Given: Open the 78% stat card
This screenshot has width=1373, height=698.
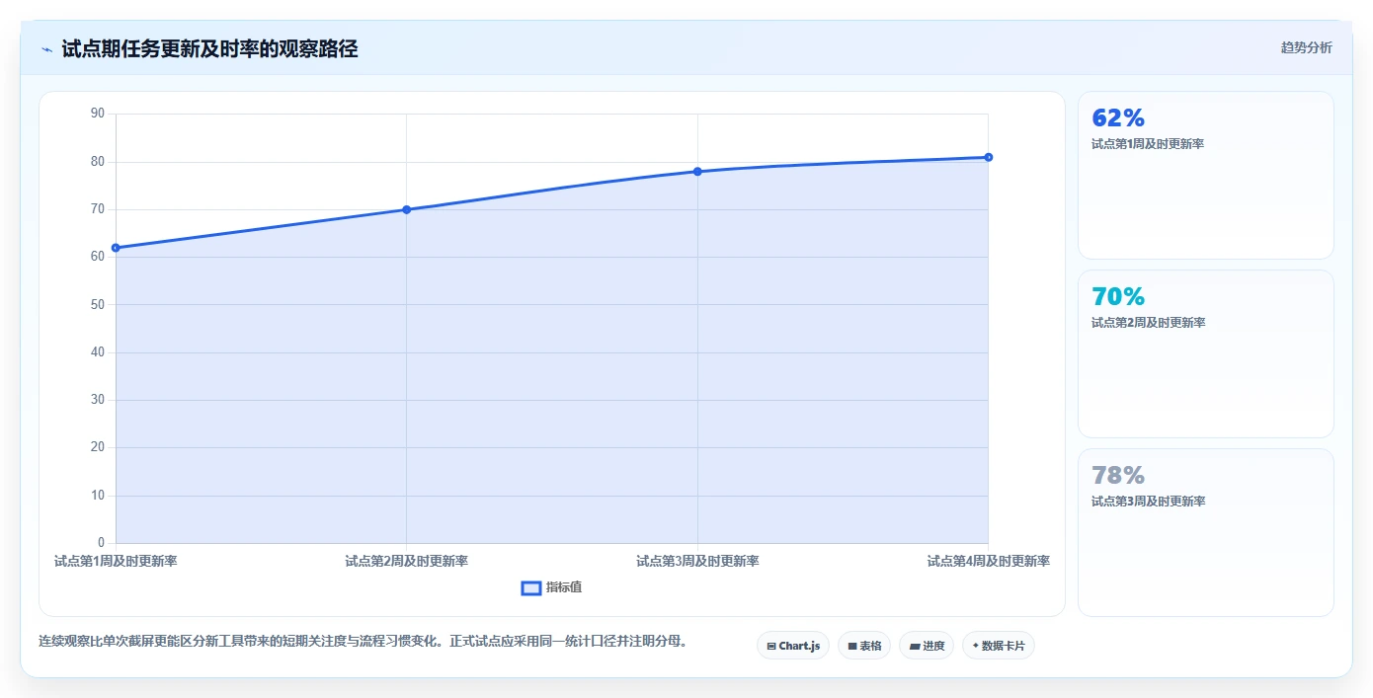Looking at the screenshot, I should point(1205,532).
